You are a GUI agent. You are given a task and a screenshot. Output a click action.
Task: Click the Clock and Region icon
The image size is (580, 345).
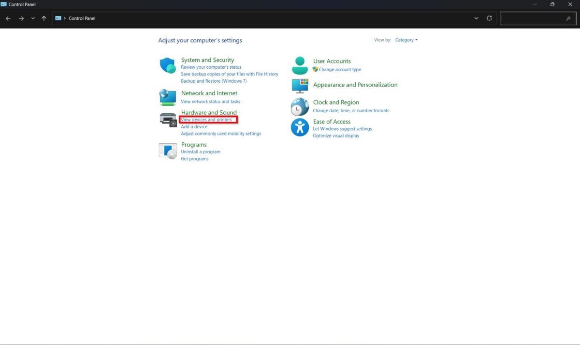tap(300, 106)
